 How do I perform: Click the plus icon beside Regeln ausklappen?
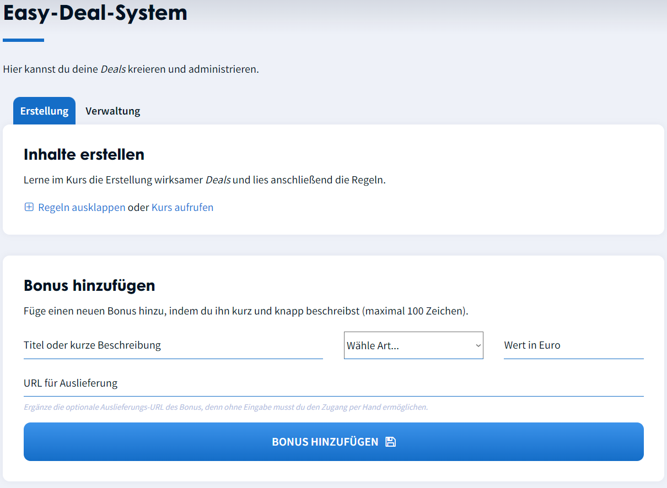(29, 207)
